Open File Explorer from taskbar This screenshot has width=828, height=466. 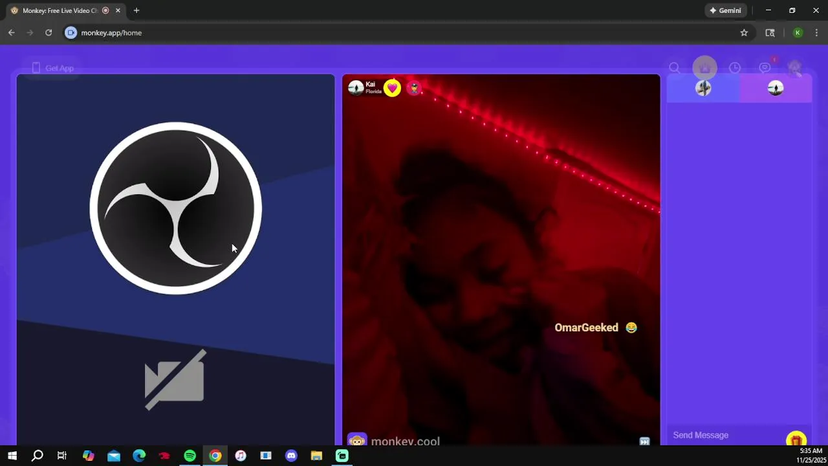click(316, 456)
